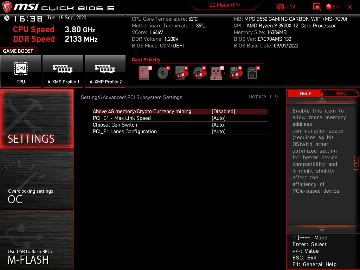The height and width of the screenshot is (270, 360).
Task: Select the hard disk boot priority device
Action: (145, 73)
